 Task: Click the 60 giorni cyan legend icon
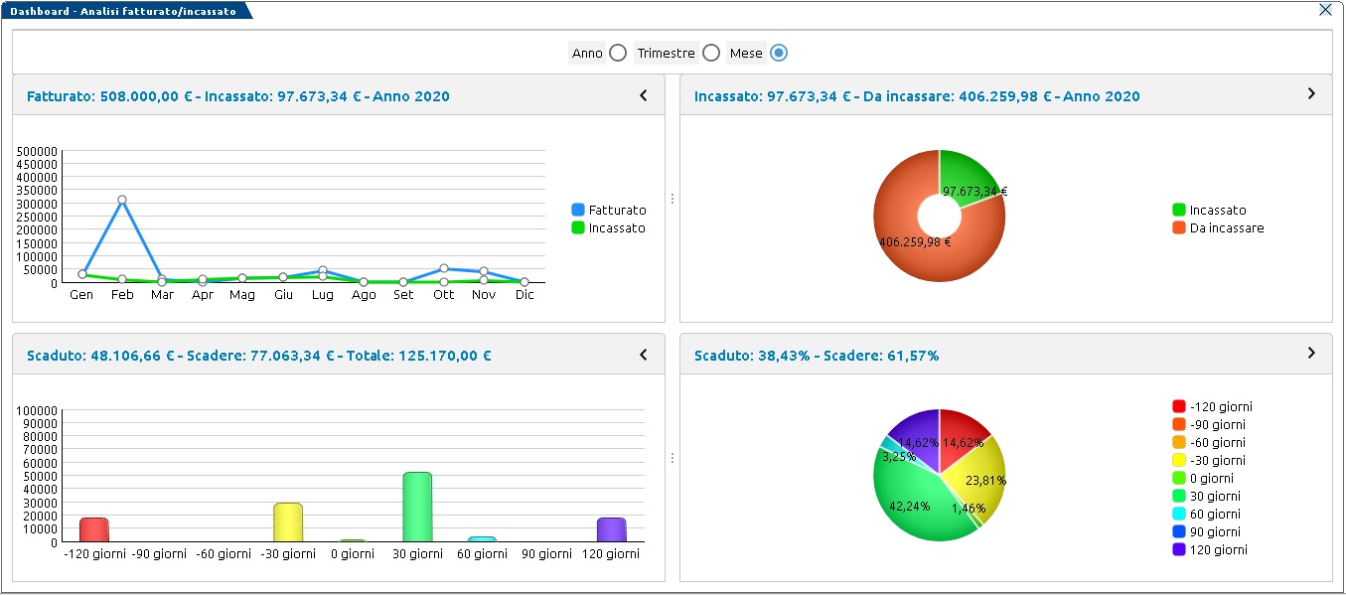(1179, 514)
